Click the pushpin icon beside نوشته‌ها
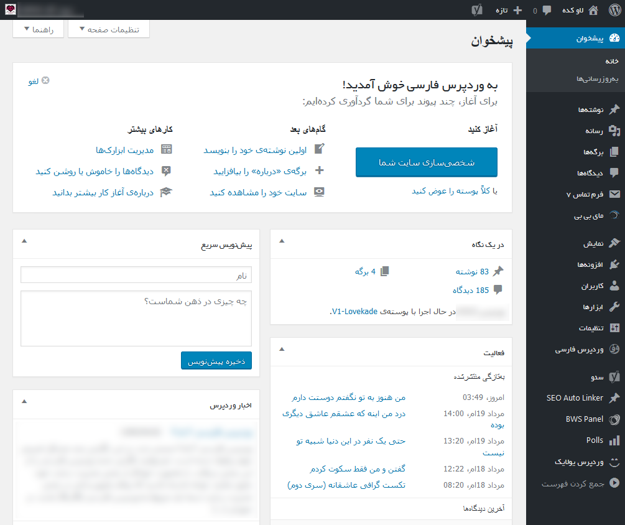Image resolution: width=625 pixels, height=525 pixels. (x=614, y=109)
